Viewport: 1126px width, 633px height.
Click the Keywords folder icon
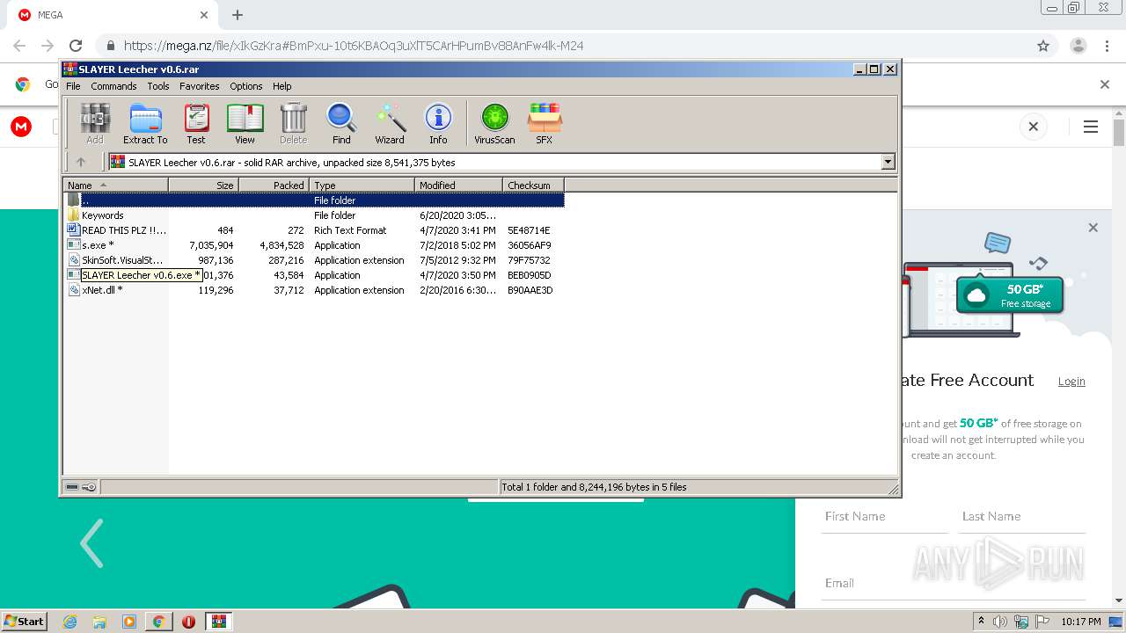pyautogui.click(x=74, y=215)
